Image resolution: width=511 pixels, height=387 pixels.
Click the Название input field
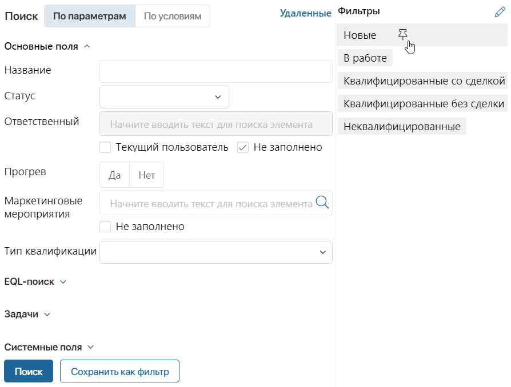(x=215, y=71)
